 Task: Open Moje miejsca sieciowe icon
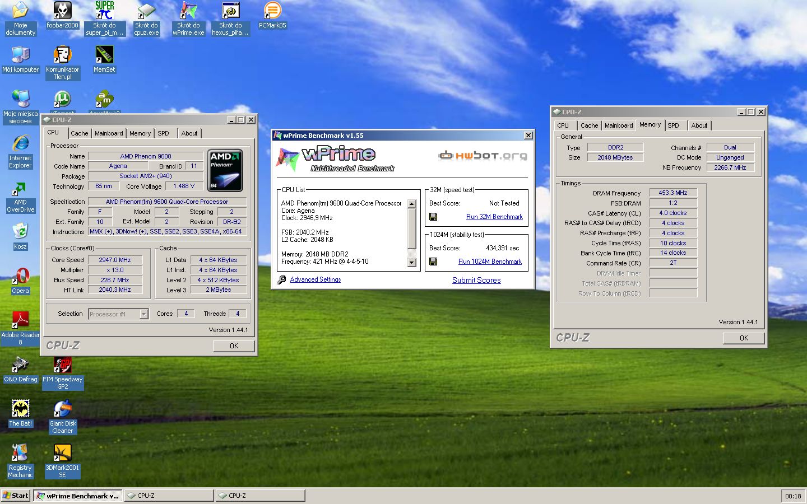click(20, 107)
